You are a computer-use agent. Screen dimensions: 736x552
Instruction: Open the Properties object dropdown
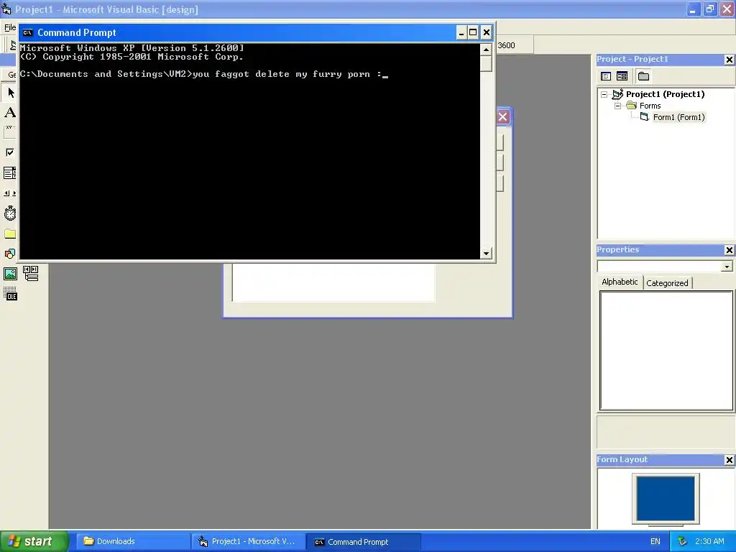click(x=727, y=267)
